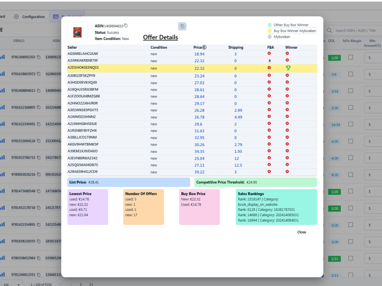This screenshot has height=286, width=382.
Task: Open bar chart icon for ISBN 9781421549491
Action: [2, 124]
